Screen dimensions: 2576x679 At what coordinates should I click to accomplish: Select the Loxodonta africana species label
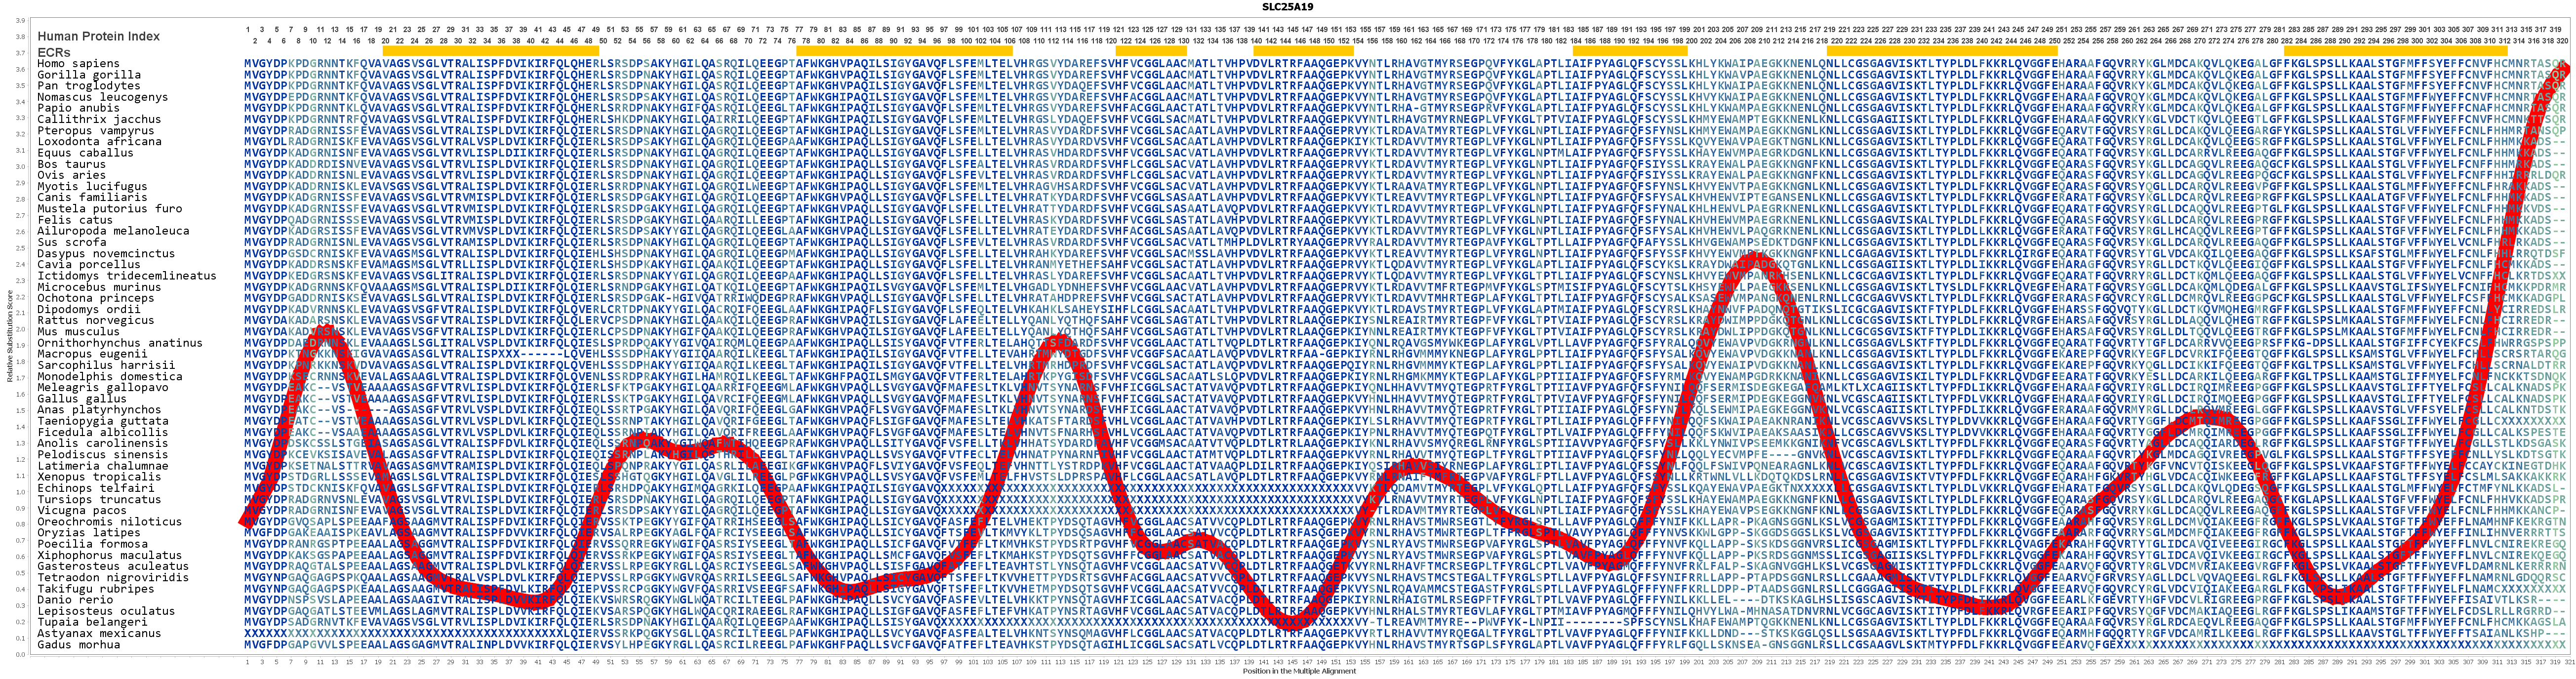(99, 142)
